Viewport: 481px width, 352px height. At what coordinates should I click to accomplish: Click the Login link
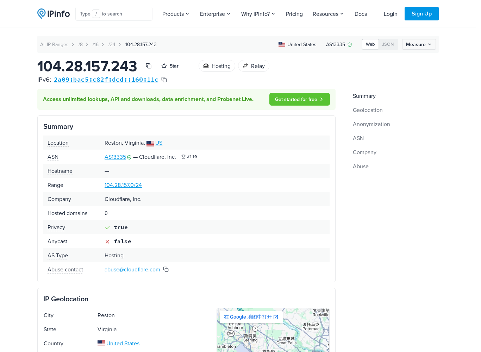click(x=391, y=14)
